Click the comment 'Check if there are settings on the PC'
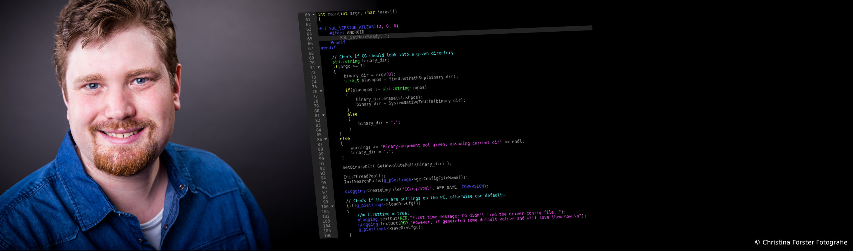853x251 pixels. point(427,198)
